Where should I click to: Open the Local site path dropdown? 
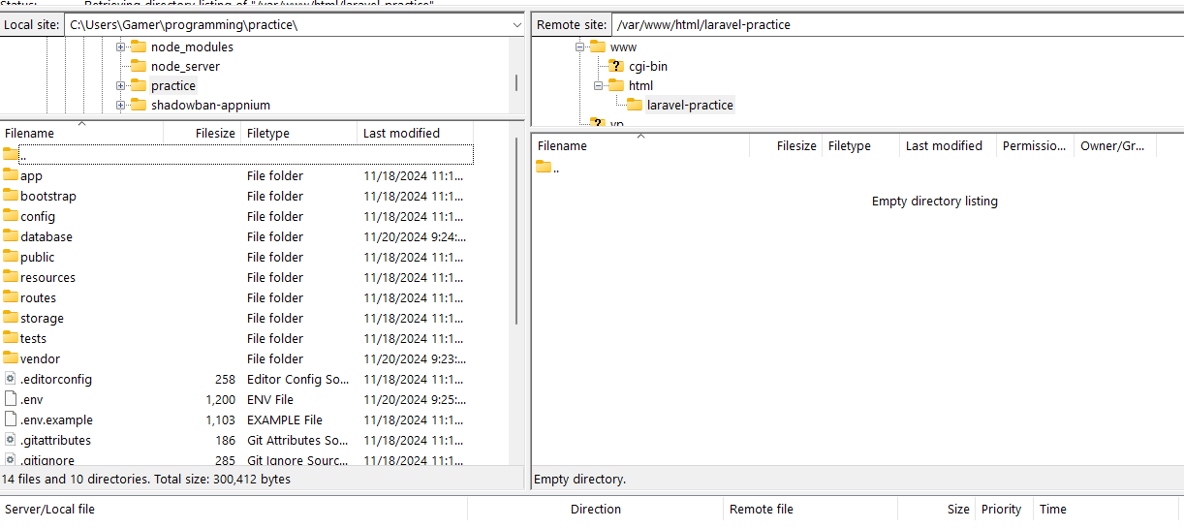515,25
